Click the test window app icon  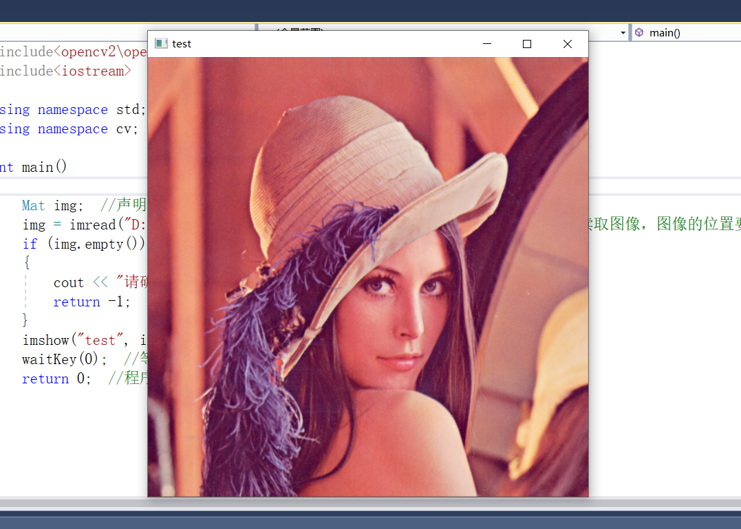click(161, 44)
